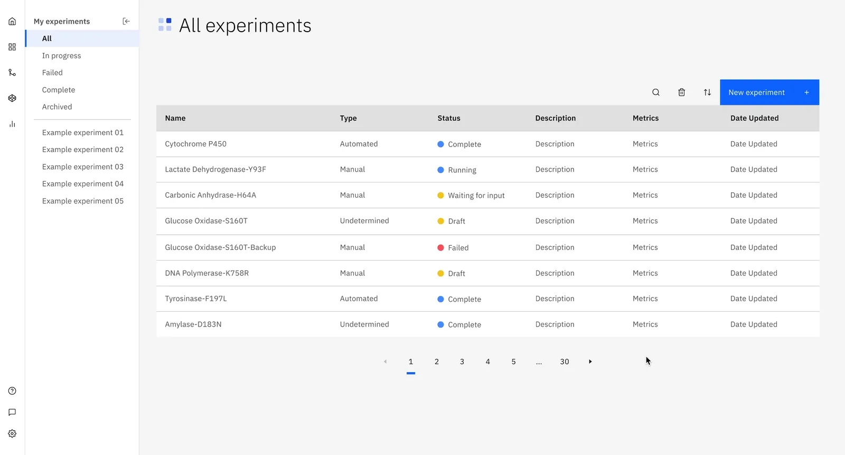845x455 pixels.
Task: Go to previous page with left arrow
Action: tap(386, 362)
